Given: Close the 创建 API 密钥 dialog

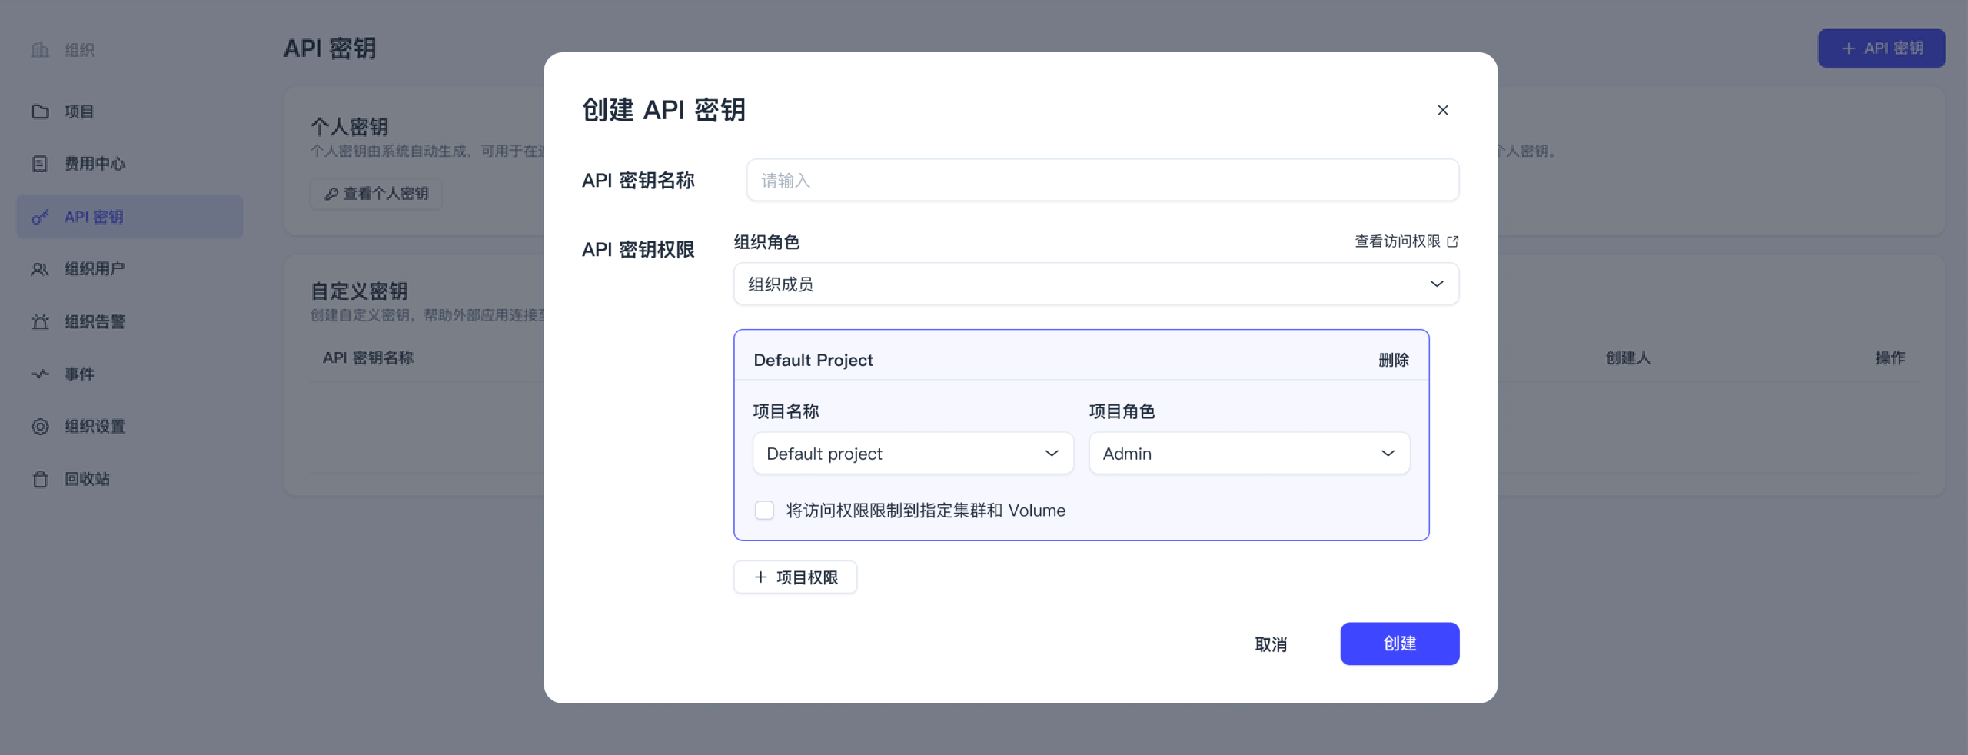Looking at the screenshot, I should (1442, 110).
